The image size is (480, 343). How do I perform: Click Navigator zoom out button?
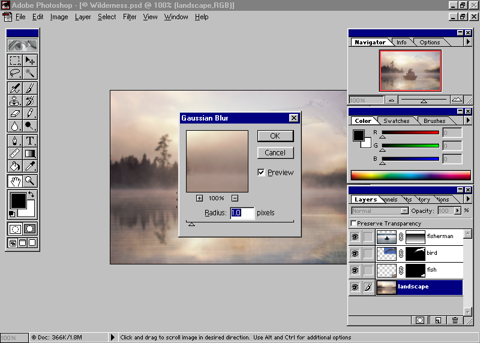pyautogui.click(x=392, y=100)
